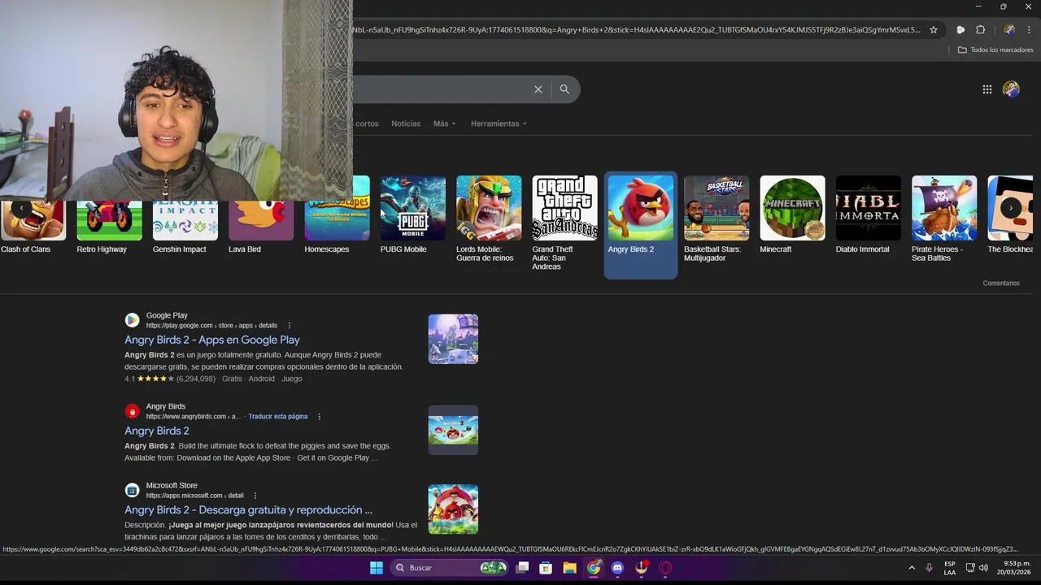Select the Homescapes game card
Image resolution: width=1041 pixels, height=585 pixels.
click(x=337, y=215)
